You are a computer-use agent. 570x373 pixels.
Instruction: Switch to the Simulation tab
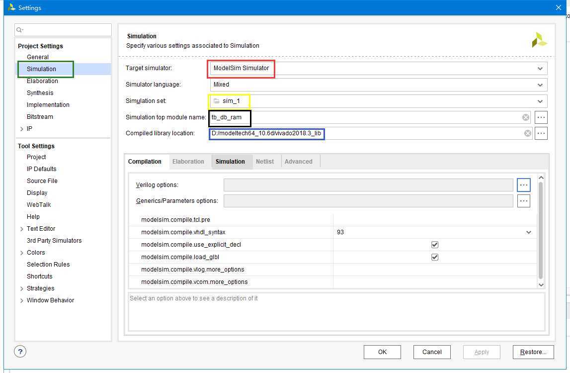230,162
